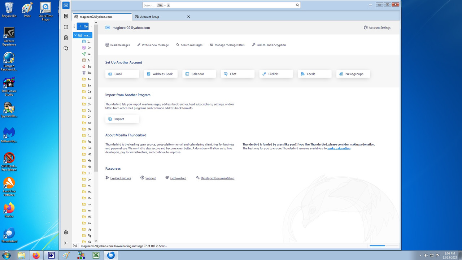This screenshot has width=462, height=260.
Task: Click folder pane scrollbar down arrow
Action: click(x=96, y=241)
